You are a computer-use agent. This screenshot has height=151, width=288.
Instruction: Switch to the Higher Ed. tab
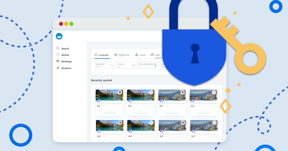pos(122,55)
